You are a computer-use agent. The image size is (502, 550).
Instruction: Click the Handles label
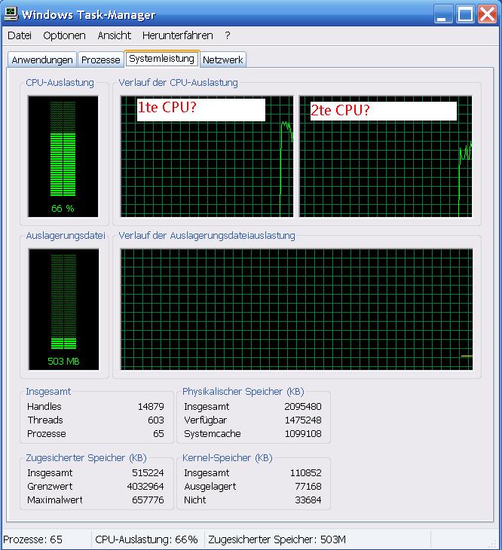tap(44, 407)
